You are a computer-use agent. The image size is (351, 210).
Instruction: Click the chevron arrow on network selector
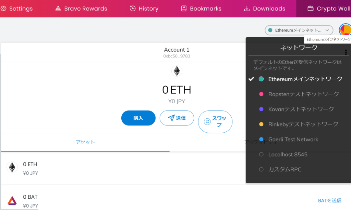pyautogui.click(x=327, y=30)
